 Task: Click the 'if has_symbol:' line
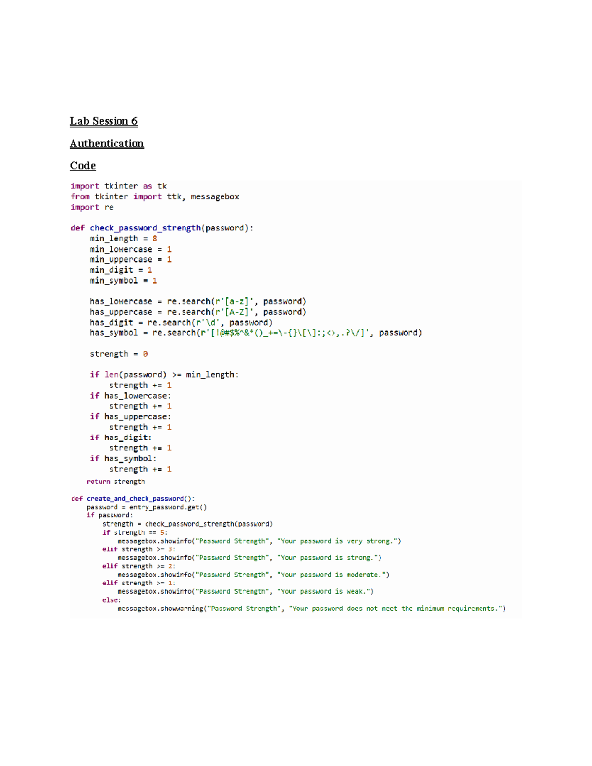(x=123, y=458)
